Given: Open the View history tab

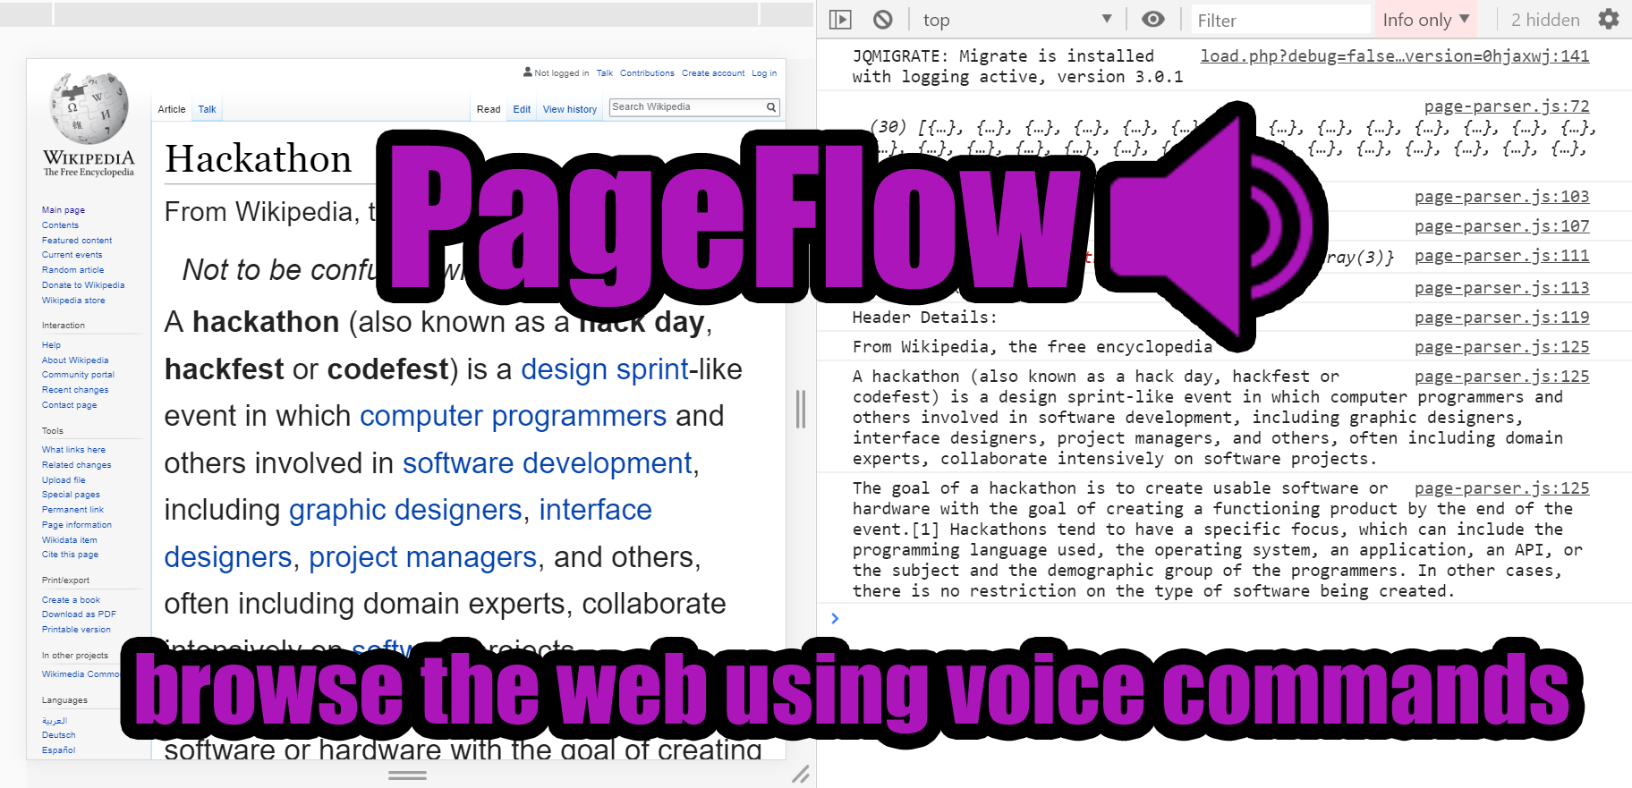Looking at the screenshot, I should 570,109.
